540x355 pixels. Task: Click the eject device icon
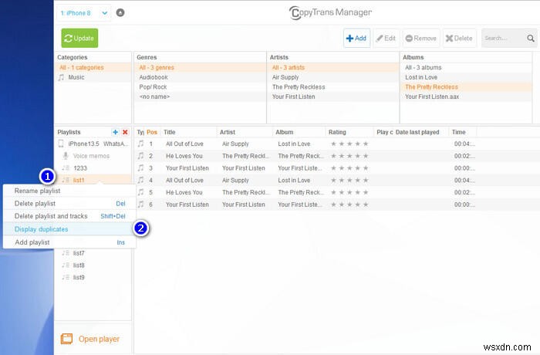click(120, 13)
